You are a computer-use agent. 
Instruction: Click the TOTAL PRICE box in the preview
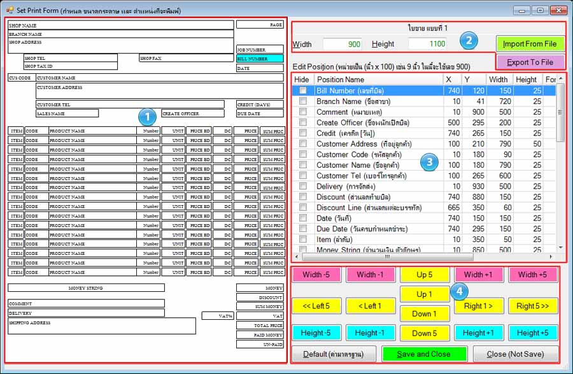[x=260, y=325]
